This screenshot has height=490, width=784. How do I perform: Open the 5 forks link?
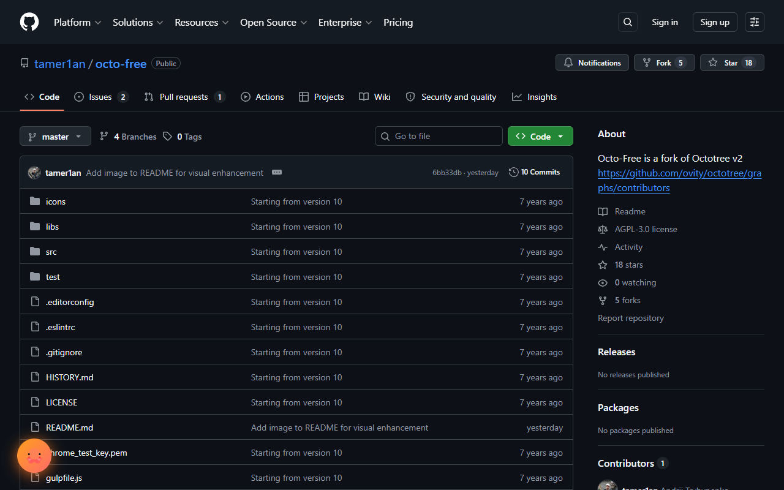click(619, 300)
